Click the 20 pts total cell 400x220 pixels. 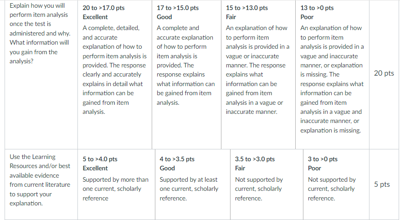pyautogui.click(x=384, y=73)
